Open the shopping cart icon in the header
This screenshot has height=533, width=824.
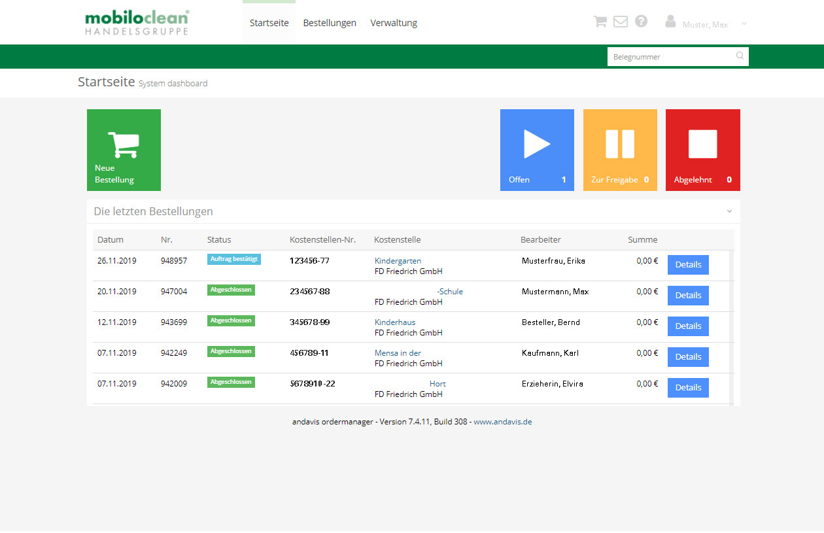click(x=599, y=21)
